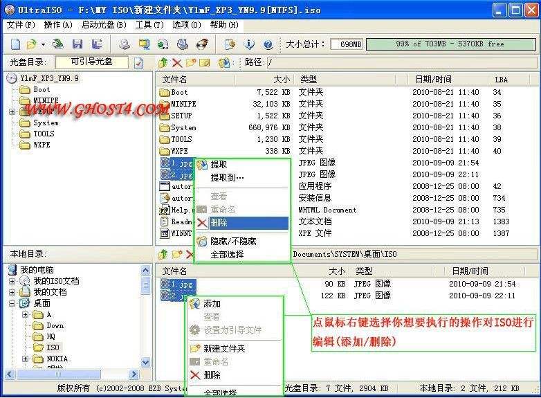Viewport: 541px width, 398px height.
Task: Select the System folder row with 668,976 KB
Action: [347, 127]
